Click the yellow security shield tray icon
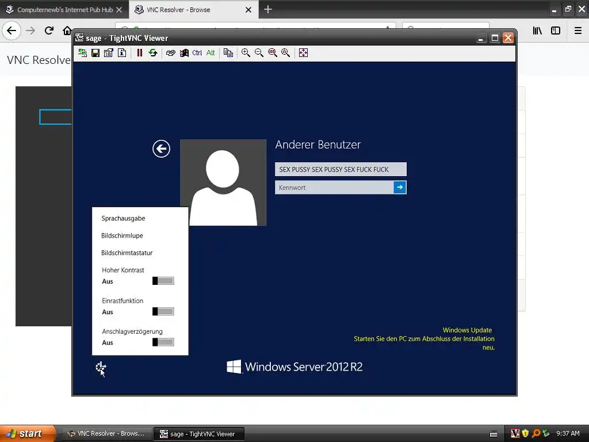589x442 pixels. tap(526, 433)
